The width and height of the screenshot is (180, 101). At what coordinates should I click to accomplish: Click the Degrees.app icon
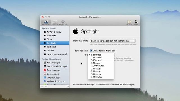point(45,74)
